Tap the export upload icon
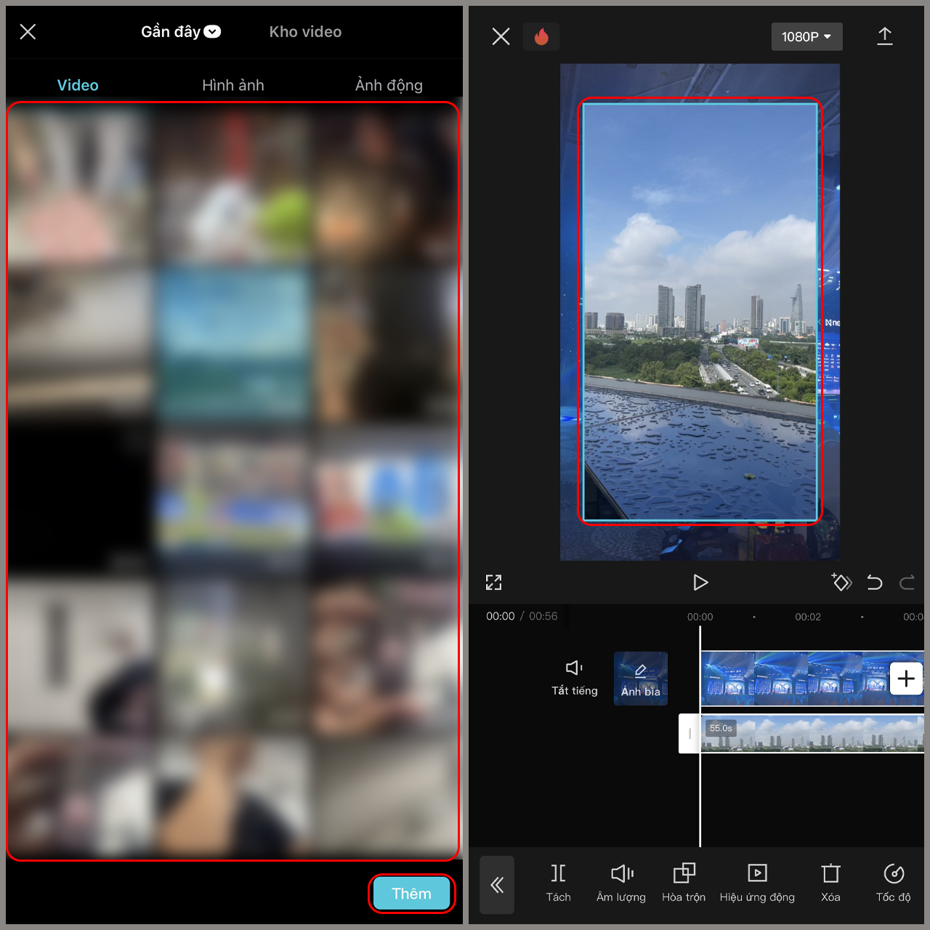 tap(884, 36)
